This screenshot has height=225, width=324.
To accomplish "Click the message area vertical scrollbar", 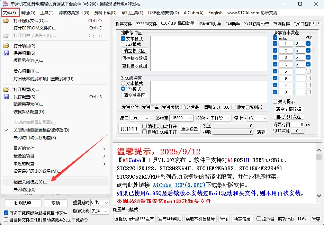I will pos(319,173).
